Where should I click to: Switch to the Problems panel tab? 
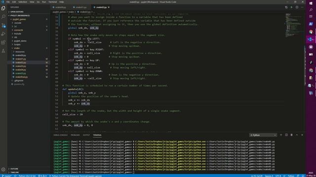tap(75, 135)
